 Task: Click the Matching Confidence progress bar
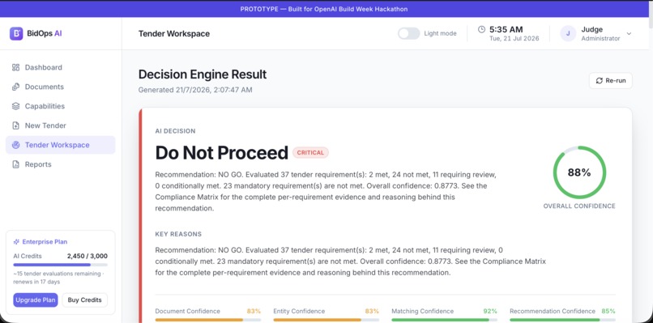pos(444,320)
